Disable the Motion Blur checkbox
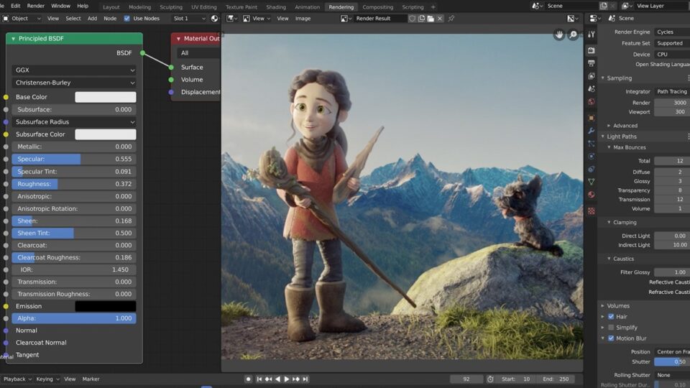The image size is (690, 388). click(x=611, y=338)
